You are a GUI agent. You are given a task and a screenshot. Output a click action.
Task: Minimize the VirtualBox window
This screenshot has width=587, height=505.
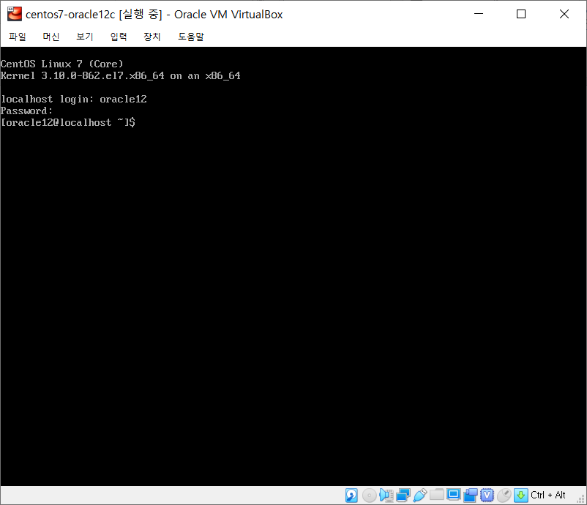coord(479,14)
